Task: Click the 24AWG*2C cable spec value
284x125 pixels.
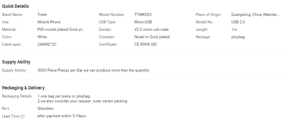Action: click(47, 44)
